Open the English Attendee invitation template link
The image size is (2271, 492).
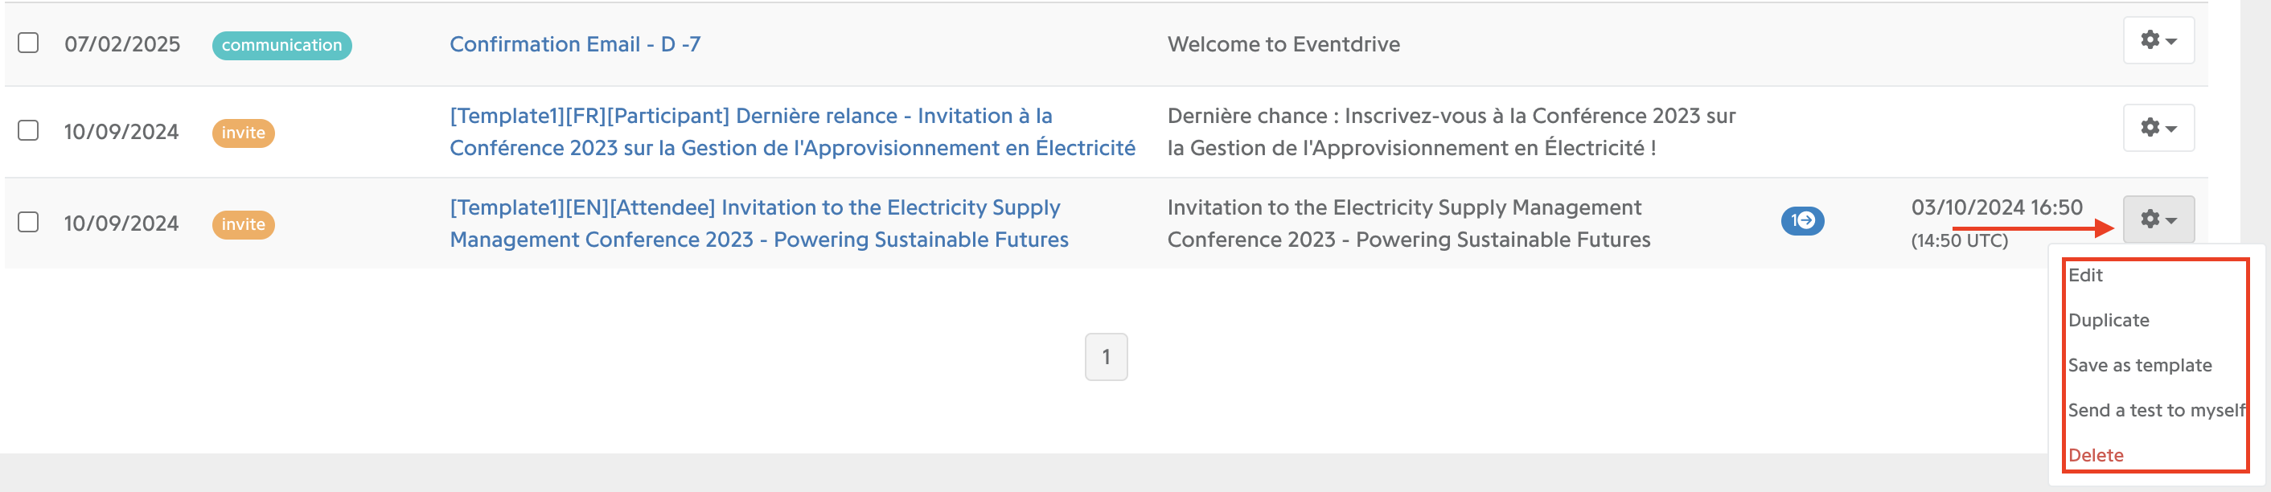[x=758, y=223]
